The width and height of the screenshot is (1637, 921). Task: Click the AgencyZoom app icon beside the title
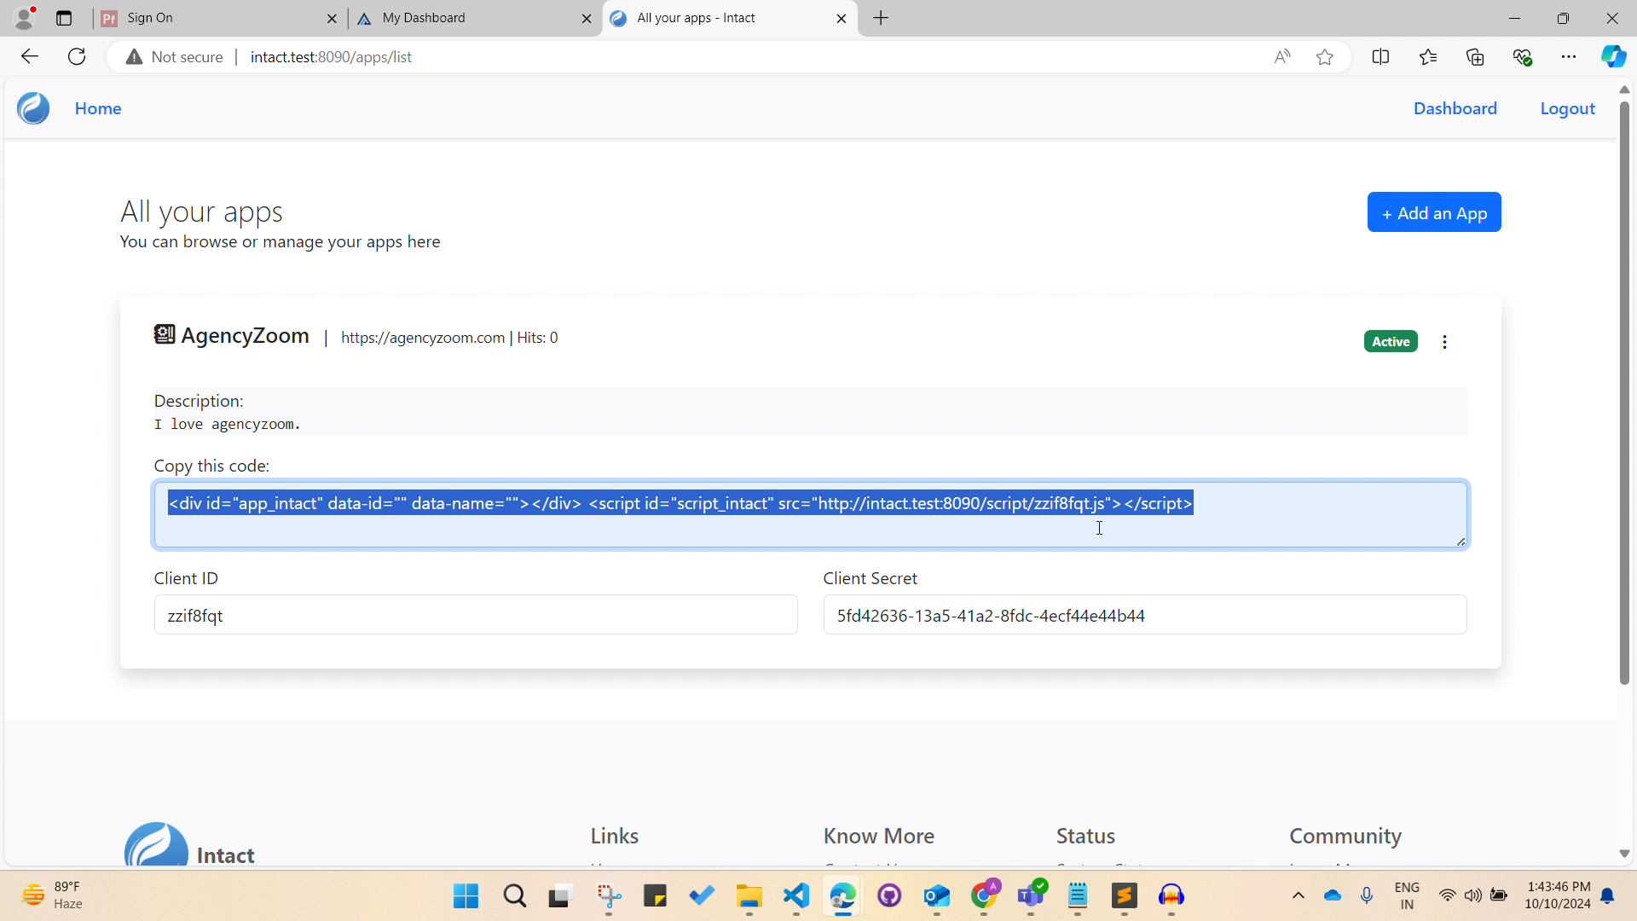tap(165, 335)
